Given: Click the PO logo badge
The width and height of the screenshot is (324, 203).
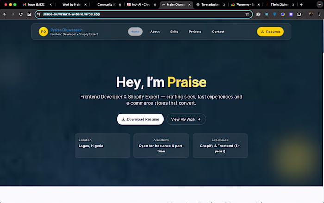Looking at the screenshot, I should [44, 32].
